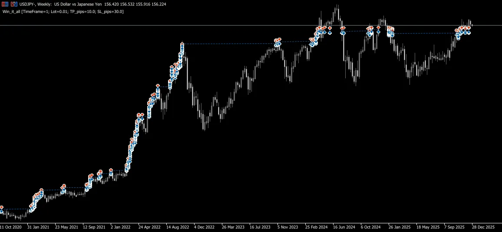The image size is (502, 232).
Task: Click the 31 Jan 2021 date label
Action: [x=38, y=228]
